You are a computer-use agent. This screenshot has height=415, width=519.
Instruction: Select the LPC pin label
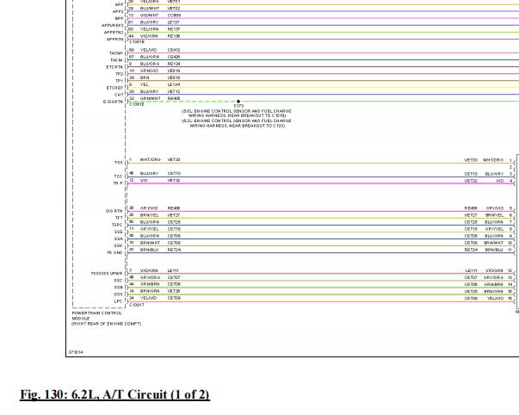click(119, 301)
